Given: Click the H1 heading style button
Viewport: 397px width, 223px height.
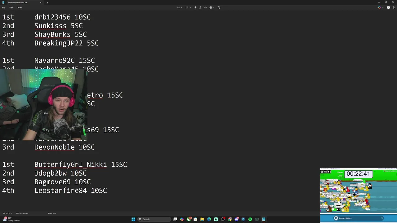Looking at the screenshot, I should click(178, 7).
